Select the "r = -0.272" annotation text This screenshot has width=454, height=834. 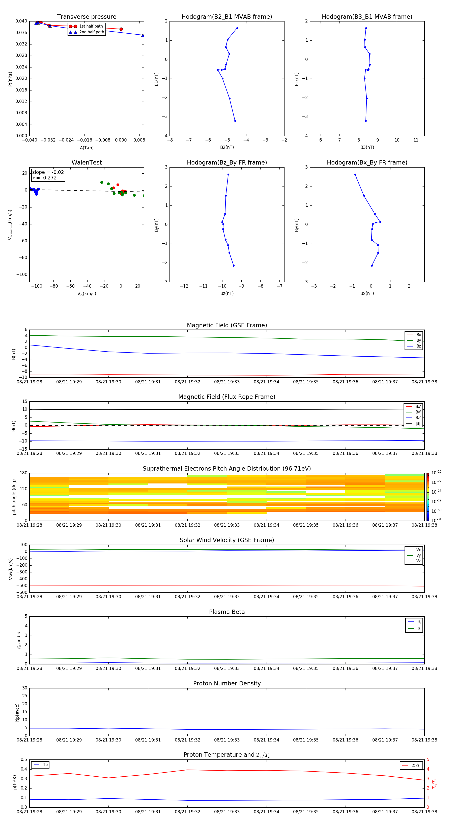45,178
